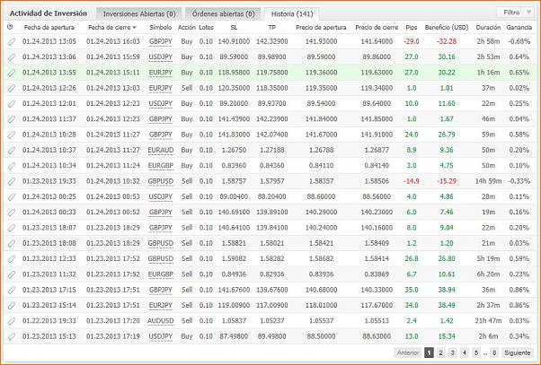Image resolution: width=541 pixels, height=365 pixels.
Task: Open the EURAUD symbol link
Action: point(161,150)
